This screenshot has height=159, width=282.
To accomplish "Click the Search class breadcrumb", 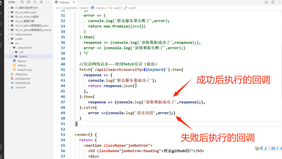I will pyautogui.click(x=117, y=8).
